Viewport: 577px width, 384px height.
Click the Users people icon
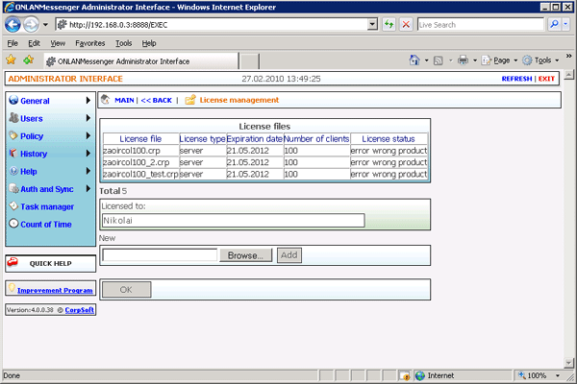click(14, 117)
